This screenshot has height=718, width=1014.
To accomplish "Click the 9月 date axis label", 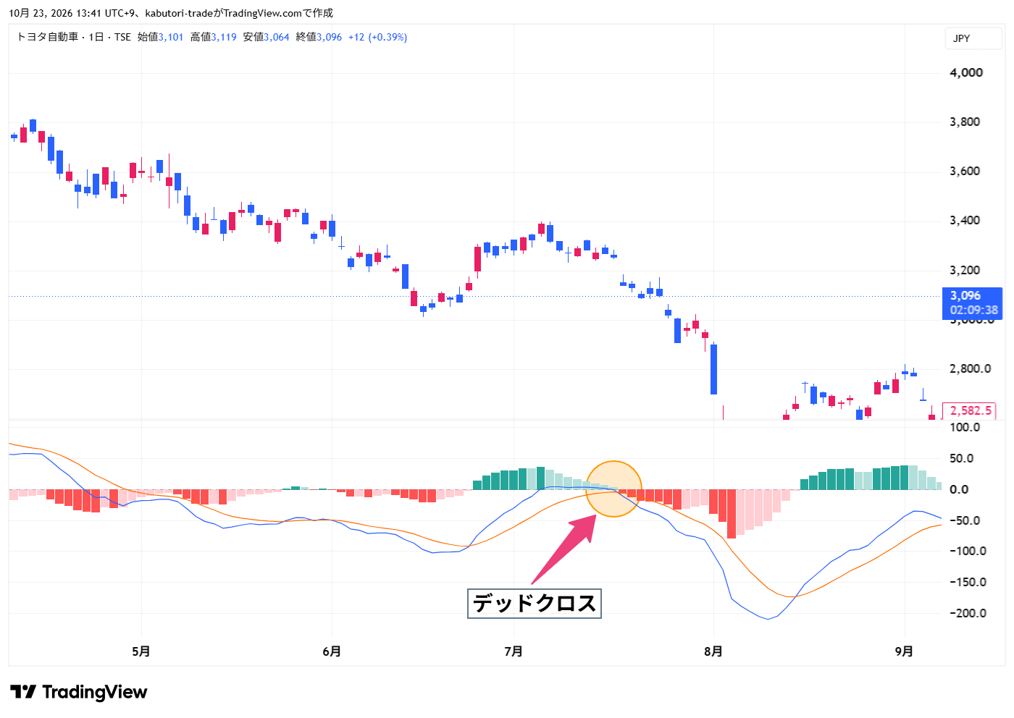I will point(904,651).
